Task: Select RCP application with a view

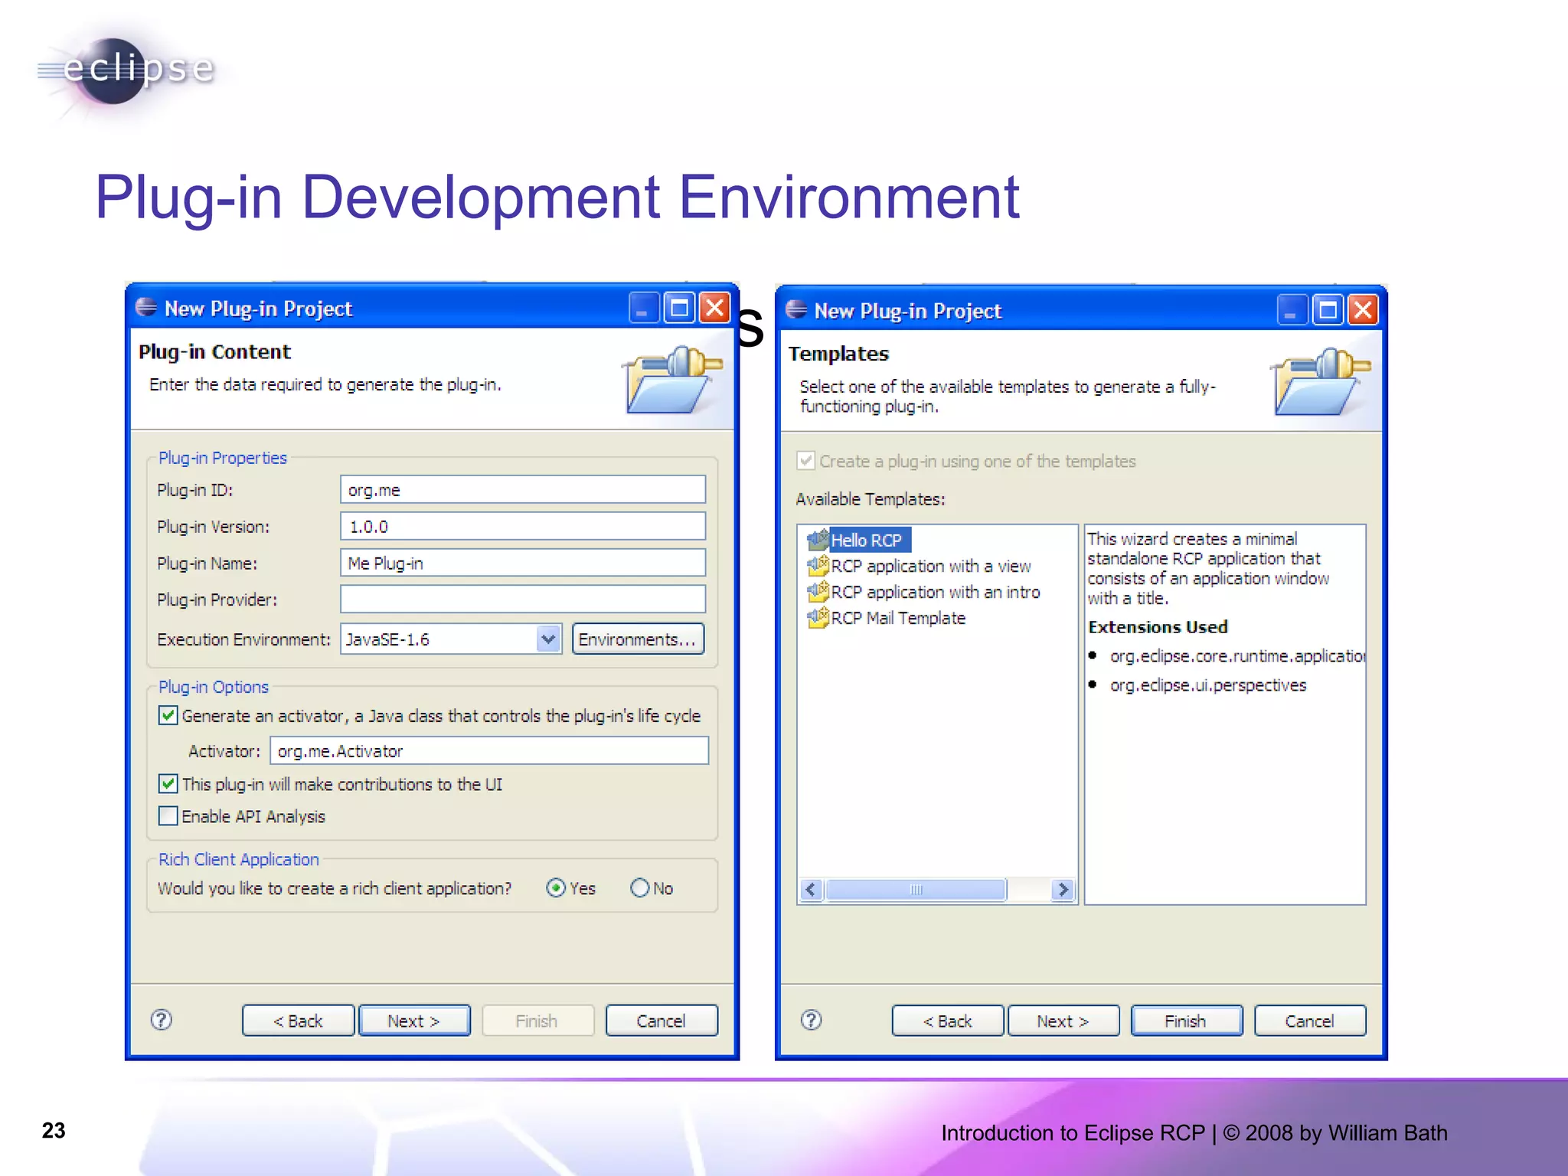Action: (x=931, y=566)
